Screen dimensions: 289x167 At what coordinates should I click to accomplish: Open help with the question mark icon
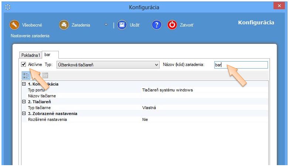157,25
